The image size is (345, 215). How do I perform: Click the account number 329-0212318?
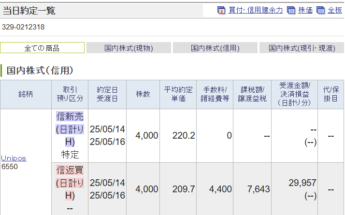tap(23, 27)
